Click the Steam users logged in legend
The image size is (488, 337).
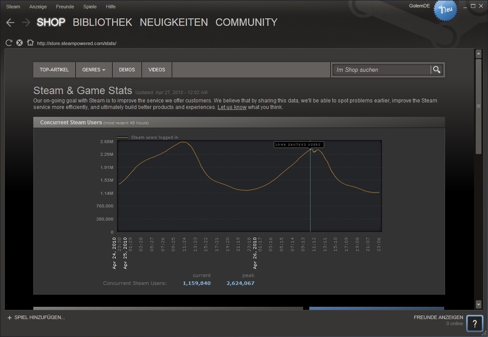148,137
